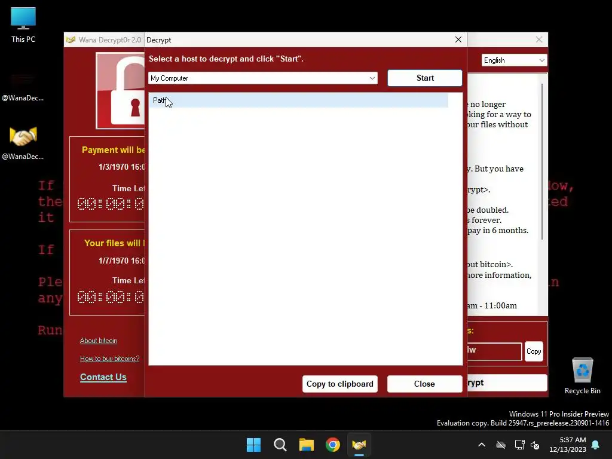
Task: Select the dark @WanaDecryptor desktop image file
Action: tap(23, 87)
